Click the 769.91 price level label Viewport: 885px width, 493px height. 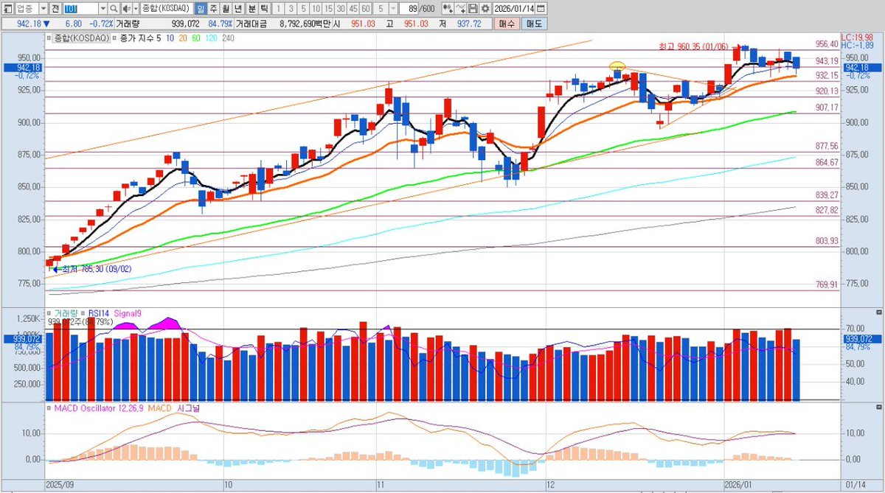coord(827,284)
